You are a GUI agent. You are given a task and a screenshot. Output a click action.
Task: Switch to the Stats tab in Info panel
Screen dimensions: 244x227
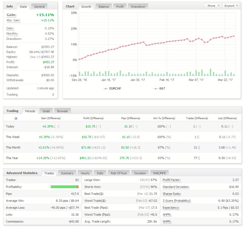pyautogui.click(x=23, y=7)
